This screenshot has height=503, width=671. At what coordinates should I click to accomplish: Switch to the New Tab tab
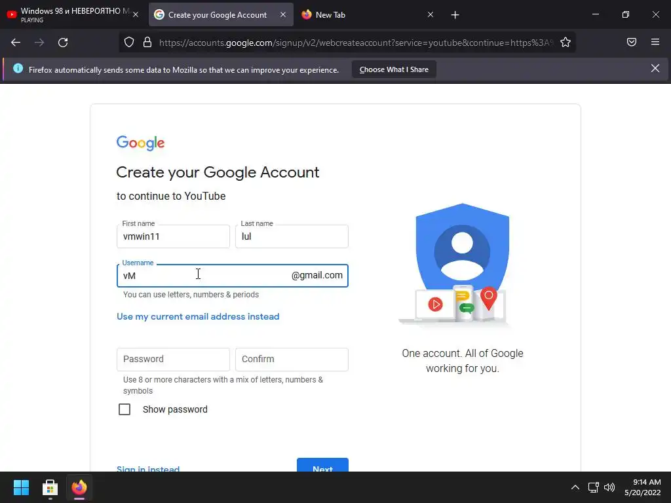click(x=368, y=14)
